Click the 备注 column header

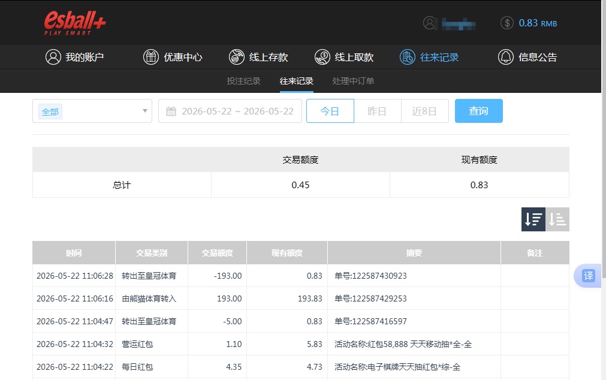click(x=535, y=253)
